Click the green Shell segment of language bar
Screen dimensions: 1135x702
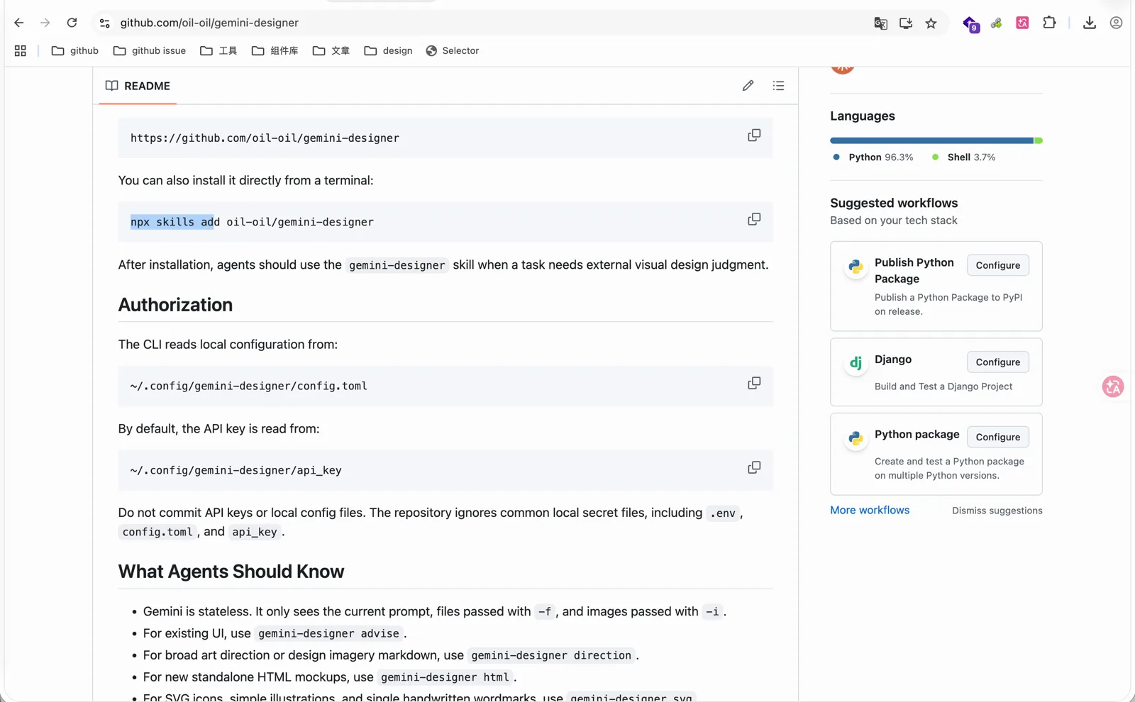(x=1039, y=140)
